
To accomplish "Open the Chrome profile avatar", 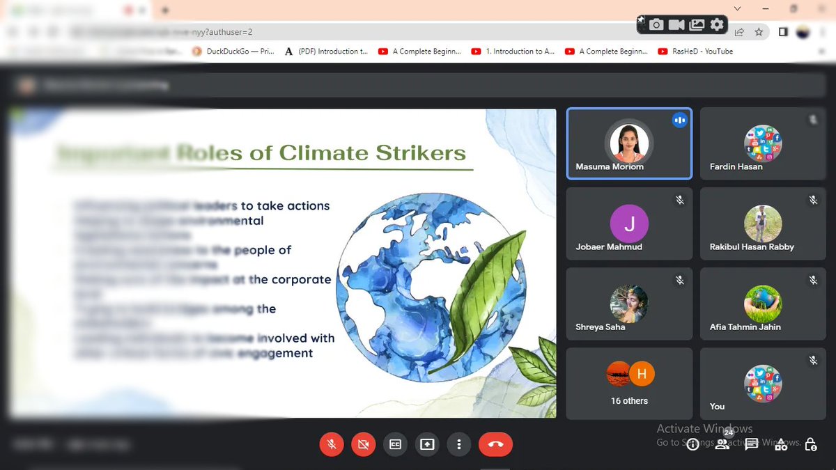I will tap(803, 32).
